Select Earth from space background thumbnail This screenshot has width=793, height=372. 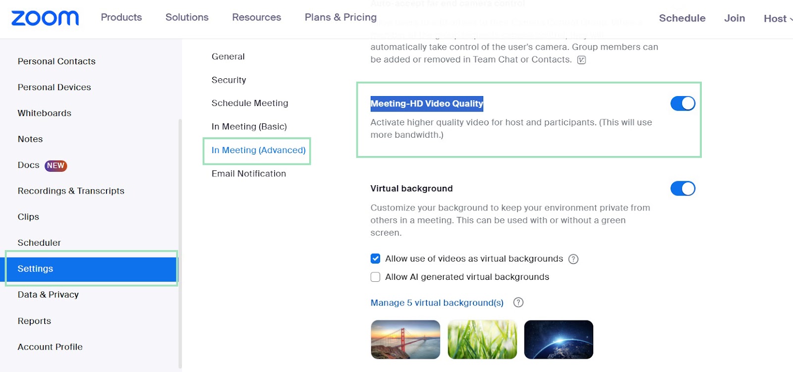559,339
